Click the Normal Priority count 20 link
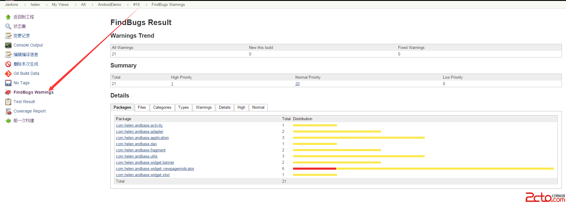The height and width of the screenshot is (205, 566). (x=297, y=84)
